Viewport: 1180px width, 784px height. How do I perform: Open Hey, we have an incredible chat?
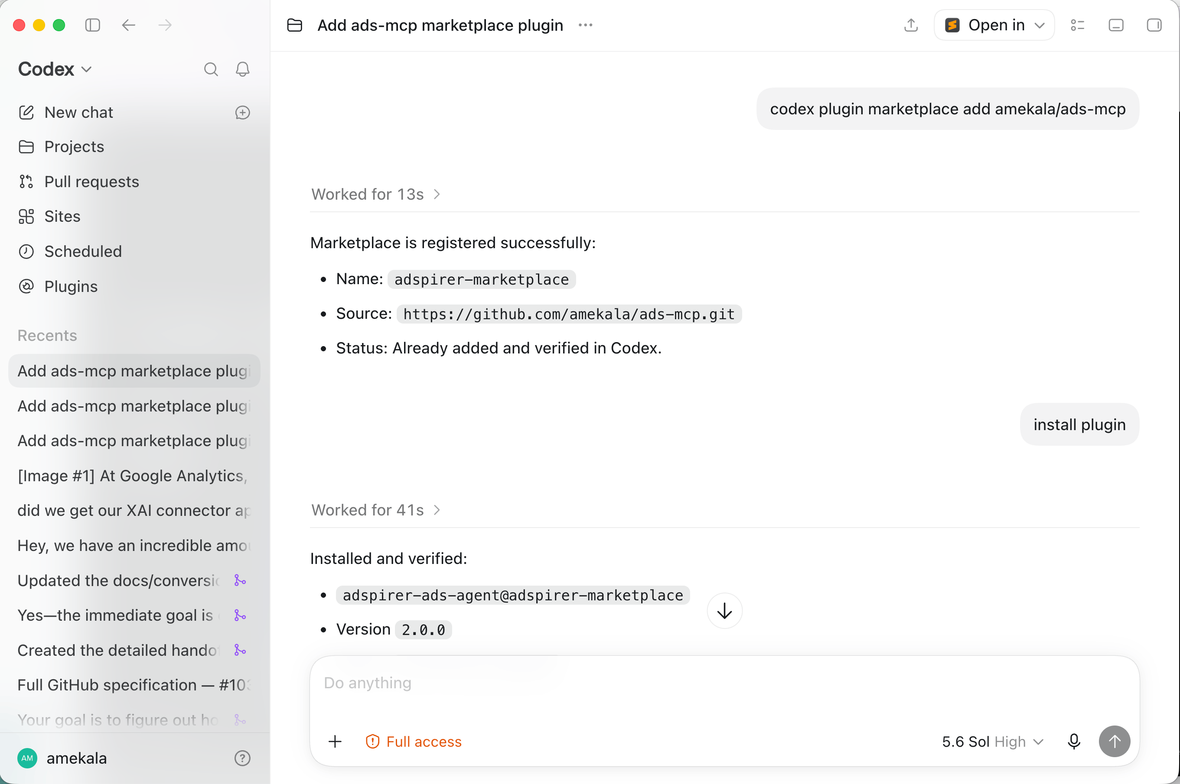134,545
